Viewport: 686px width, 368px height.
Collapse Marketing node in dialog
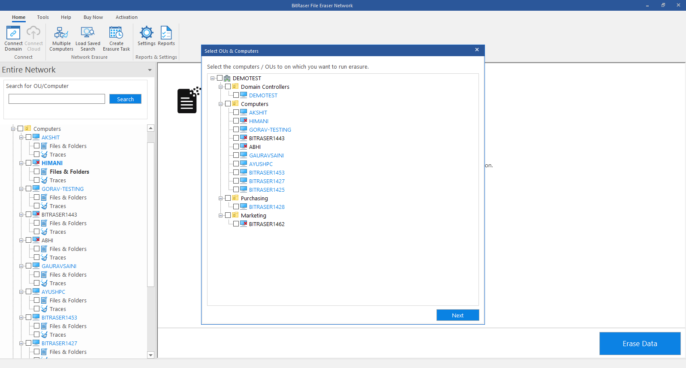[x=220, y=215]
